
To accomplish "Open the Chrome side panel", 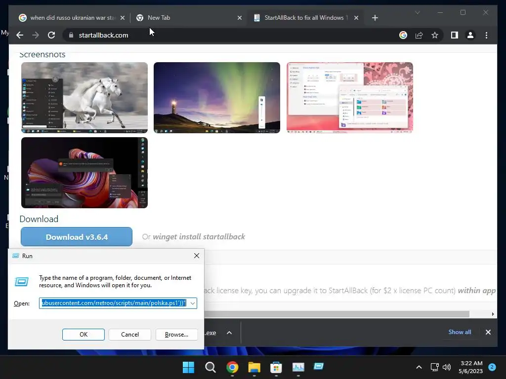I will click(x=455, y=35).
